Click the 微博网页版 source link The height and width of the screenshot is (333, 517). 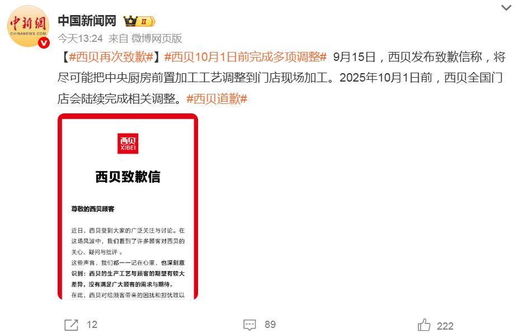point(156,38)
